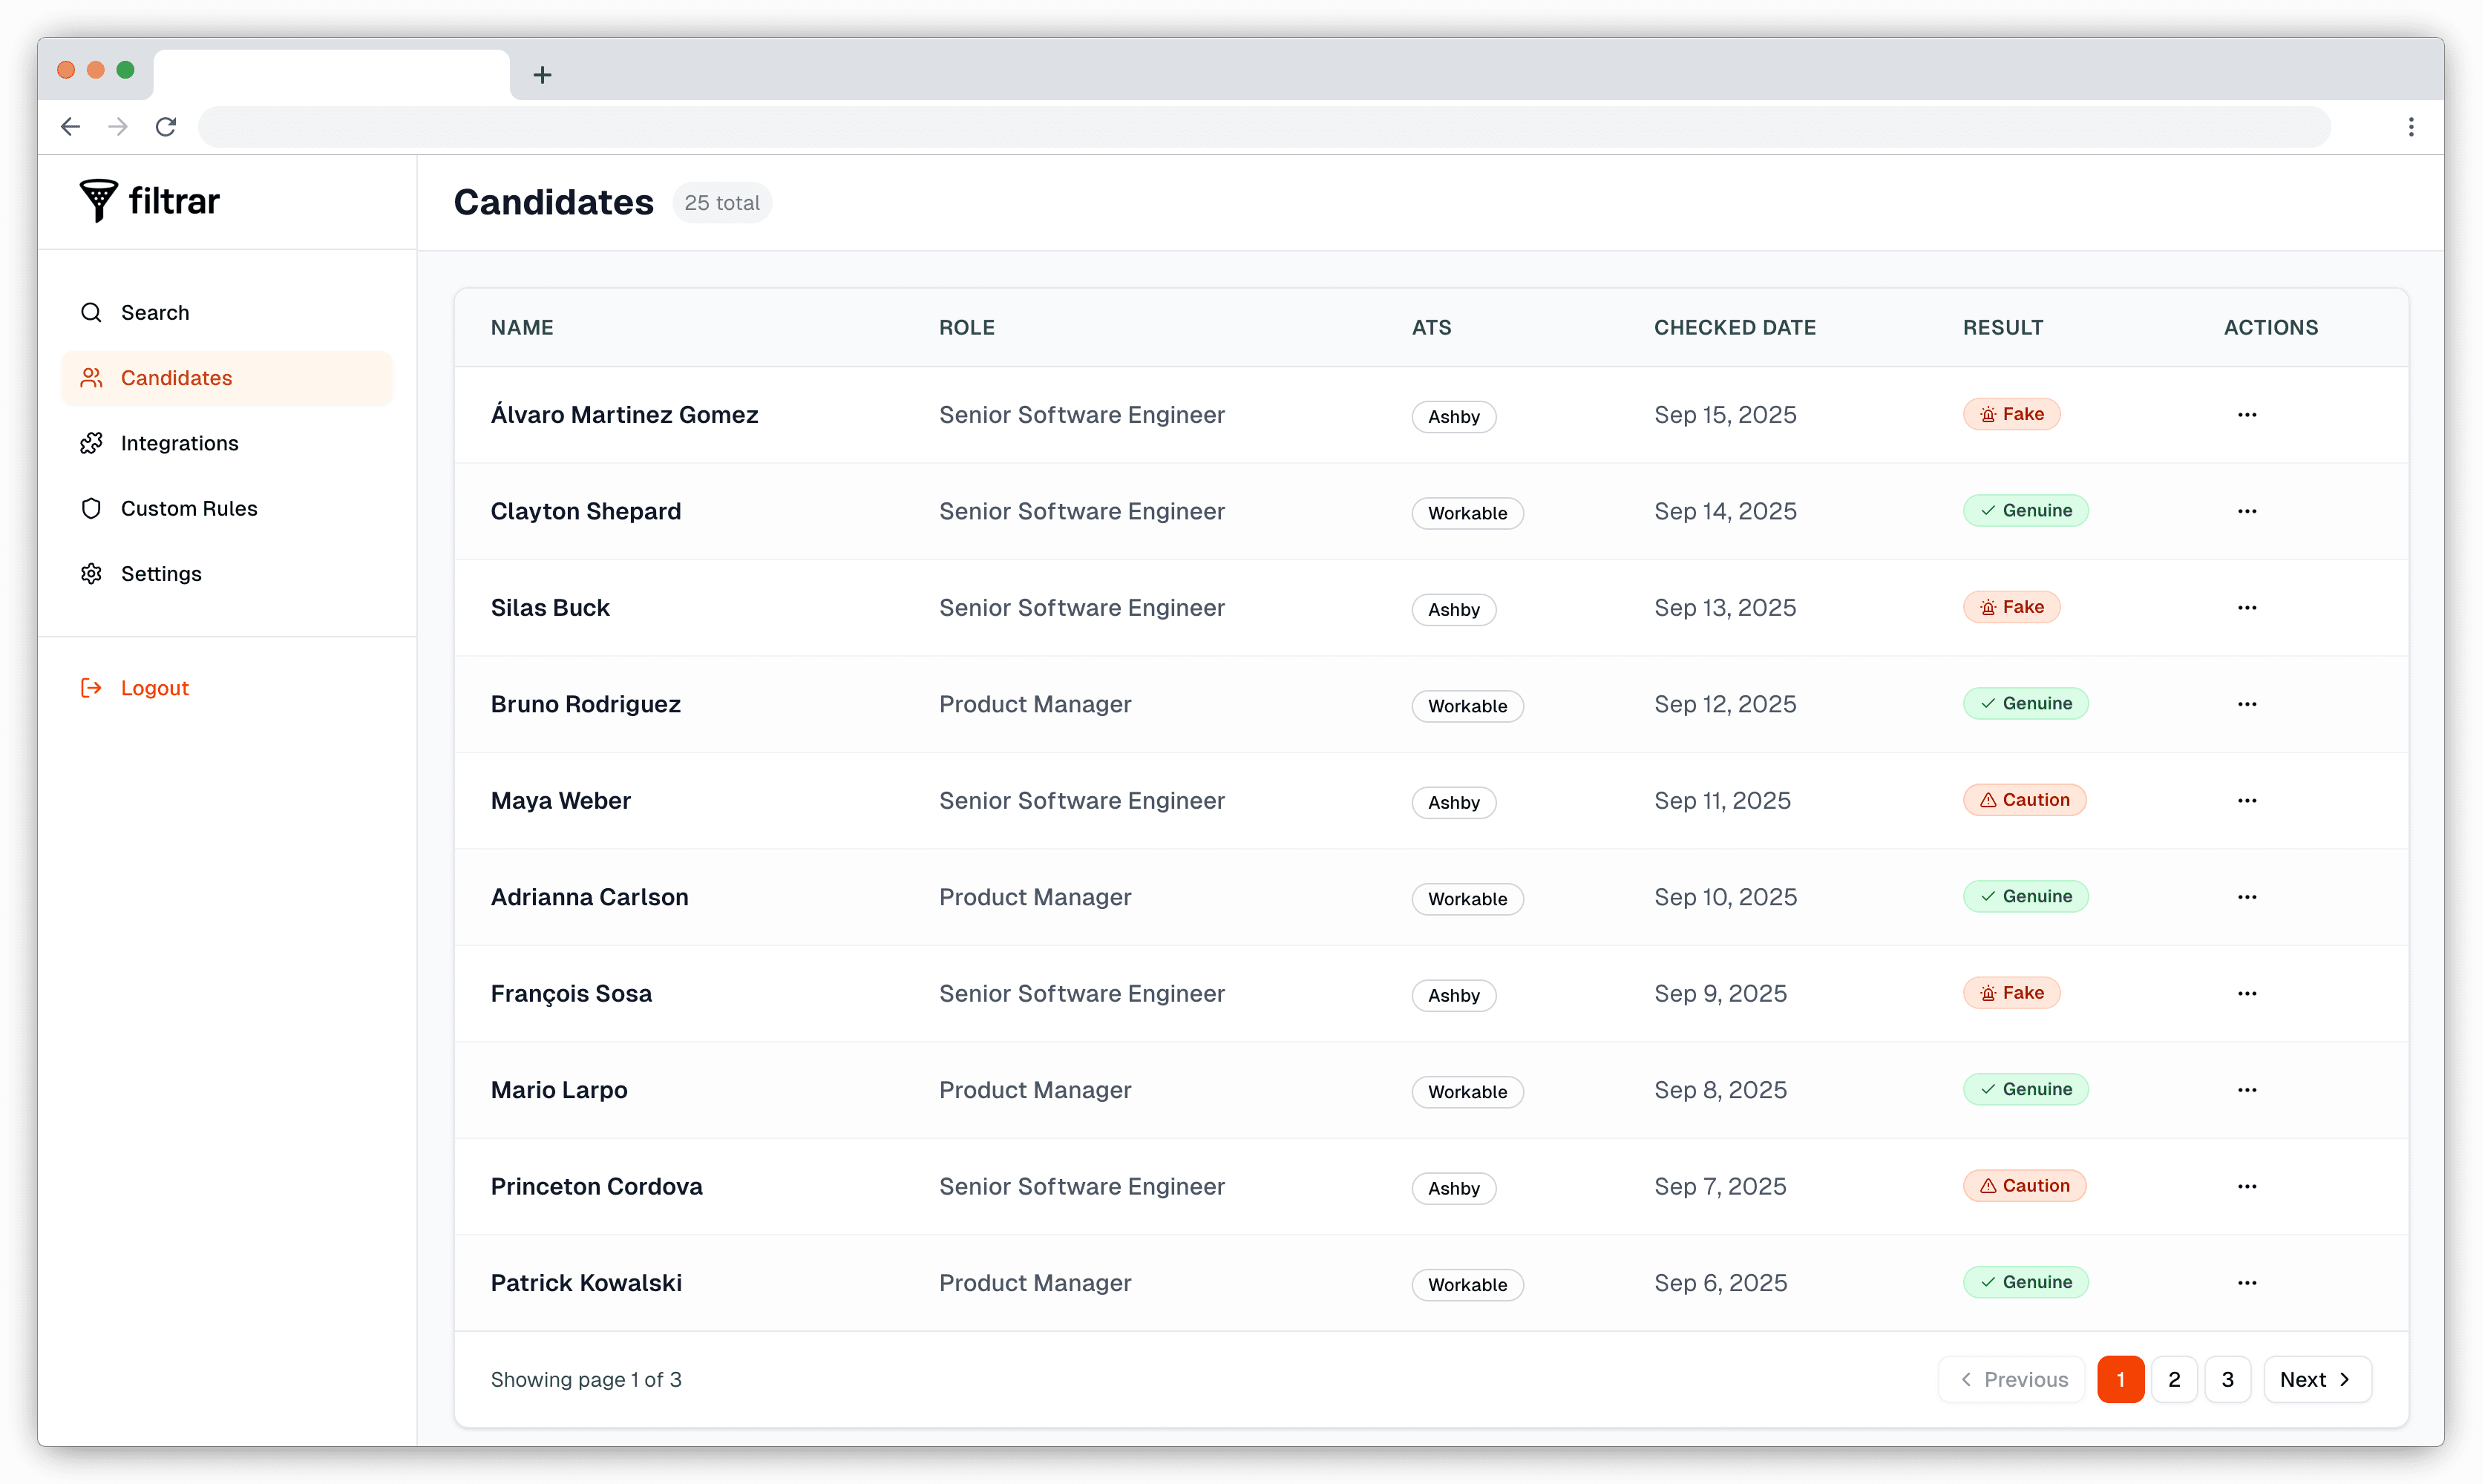Click the NAME column header
The width and height of the screenshot is (2482, 1484).
tap(522, 328)
